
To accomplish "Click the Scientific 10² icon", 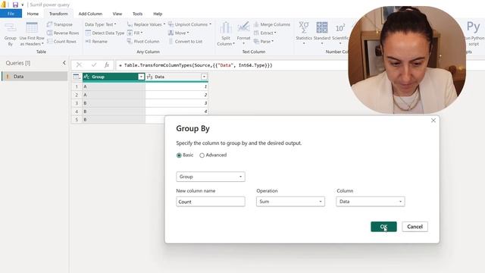I will [340, 28].
